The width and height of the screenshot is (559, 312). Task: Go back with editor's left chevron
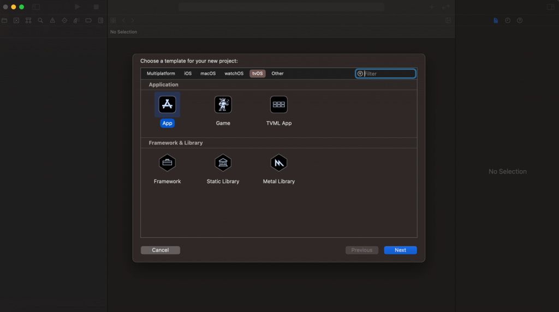pos(124,21)
